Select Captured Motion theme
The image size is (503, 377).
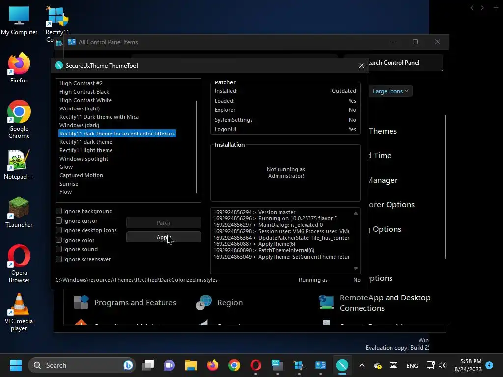point(81,175)
